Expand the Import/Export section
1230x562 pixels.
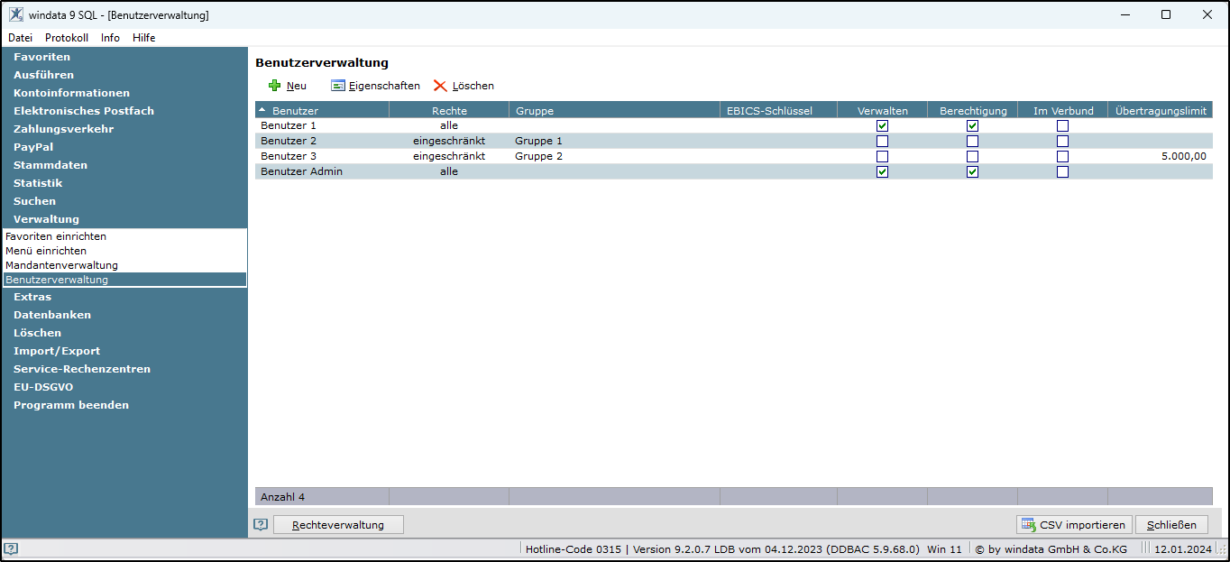pos(57,351)
